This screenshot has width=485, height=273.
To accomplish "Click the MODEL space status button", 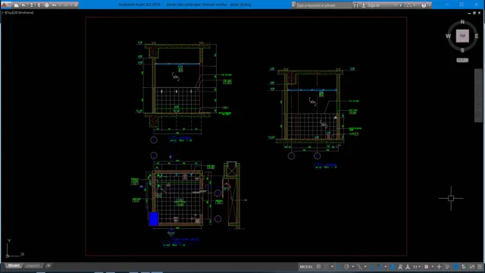I will 306,267.
